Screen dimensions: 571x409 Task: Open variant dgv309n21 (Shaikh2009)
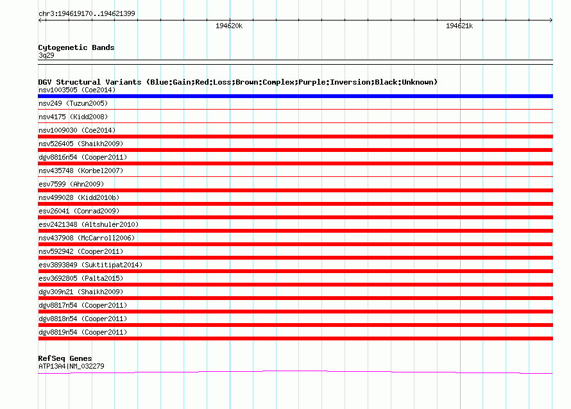[81, 292]
